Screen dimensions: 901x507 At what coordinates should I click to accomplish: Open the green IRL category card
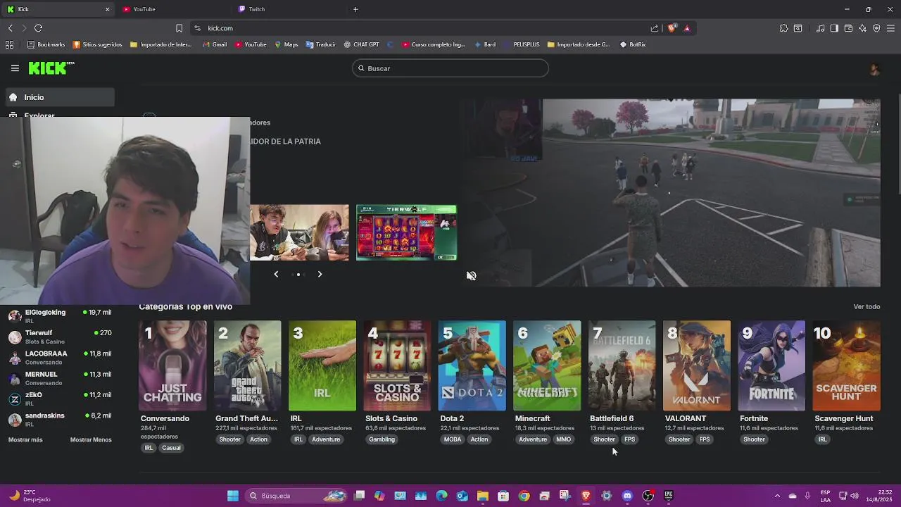pos(322,365)
